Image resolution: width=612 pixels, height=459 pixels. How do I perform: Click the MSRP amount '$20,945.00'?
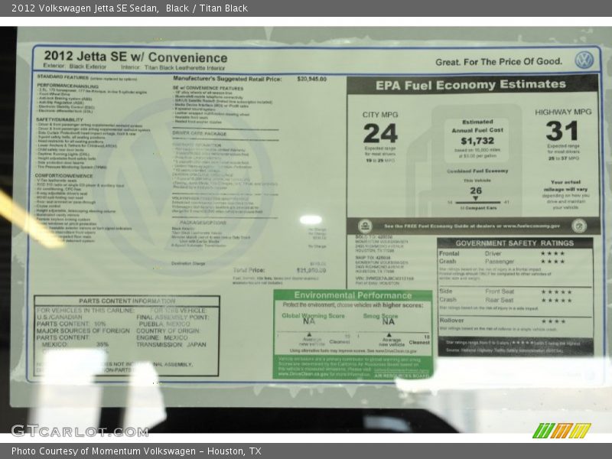click(311, 79)
